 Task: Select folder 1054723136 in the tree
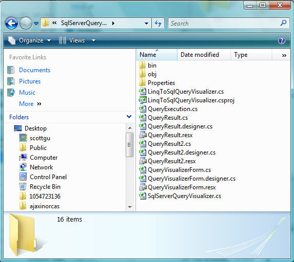pyautogui.click(x=45, y=196)
